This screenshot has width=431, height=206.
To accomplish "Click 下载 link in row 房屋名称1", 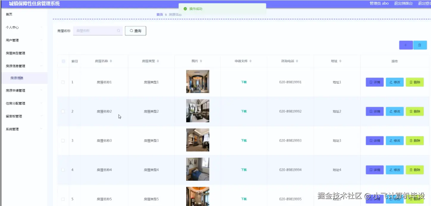I will click(244, 82).
